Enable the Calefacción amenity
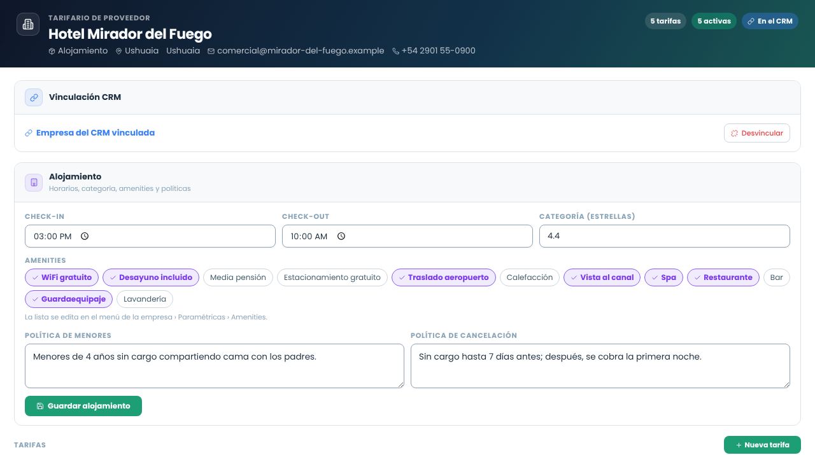This screenshot has height=455, width=815. point(530,277)
